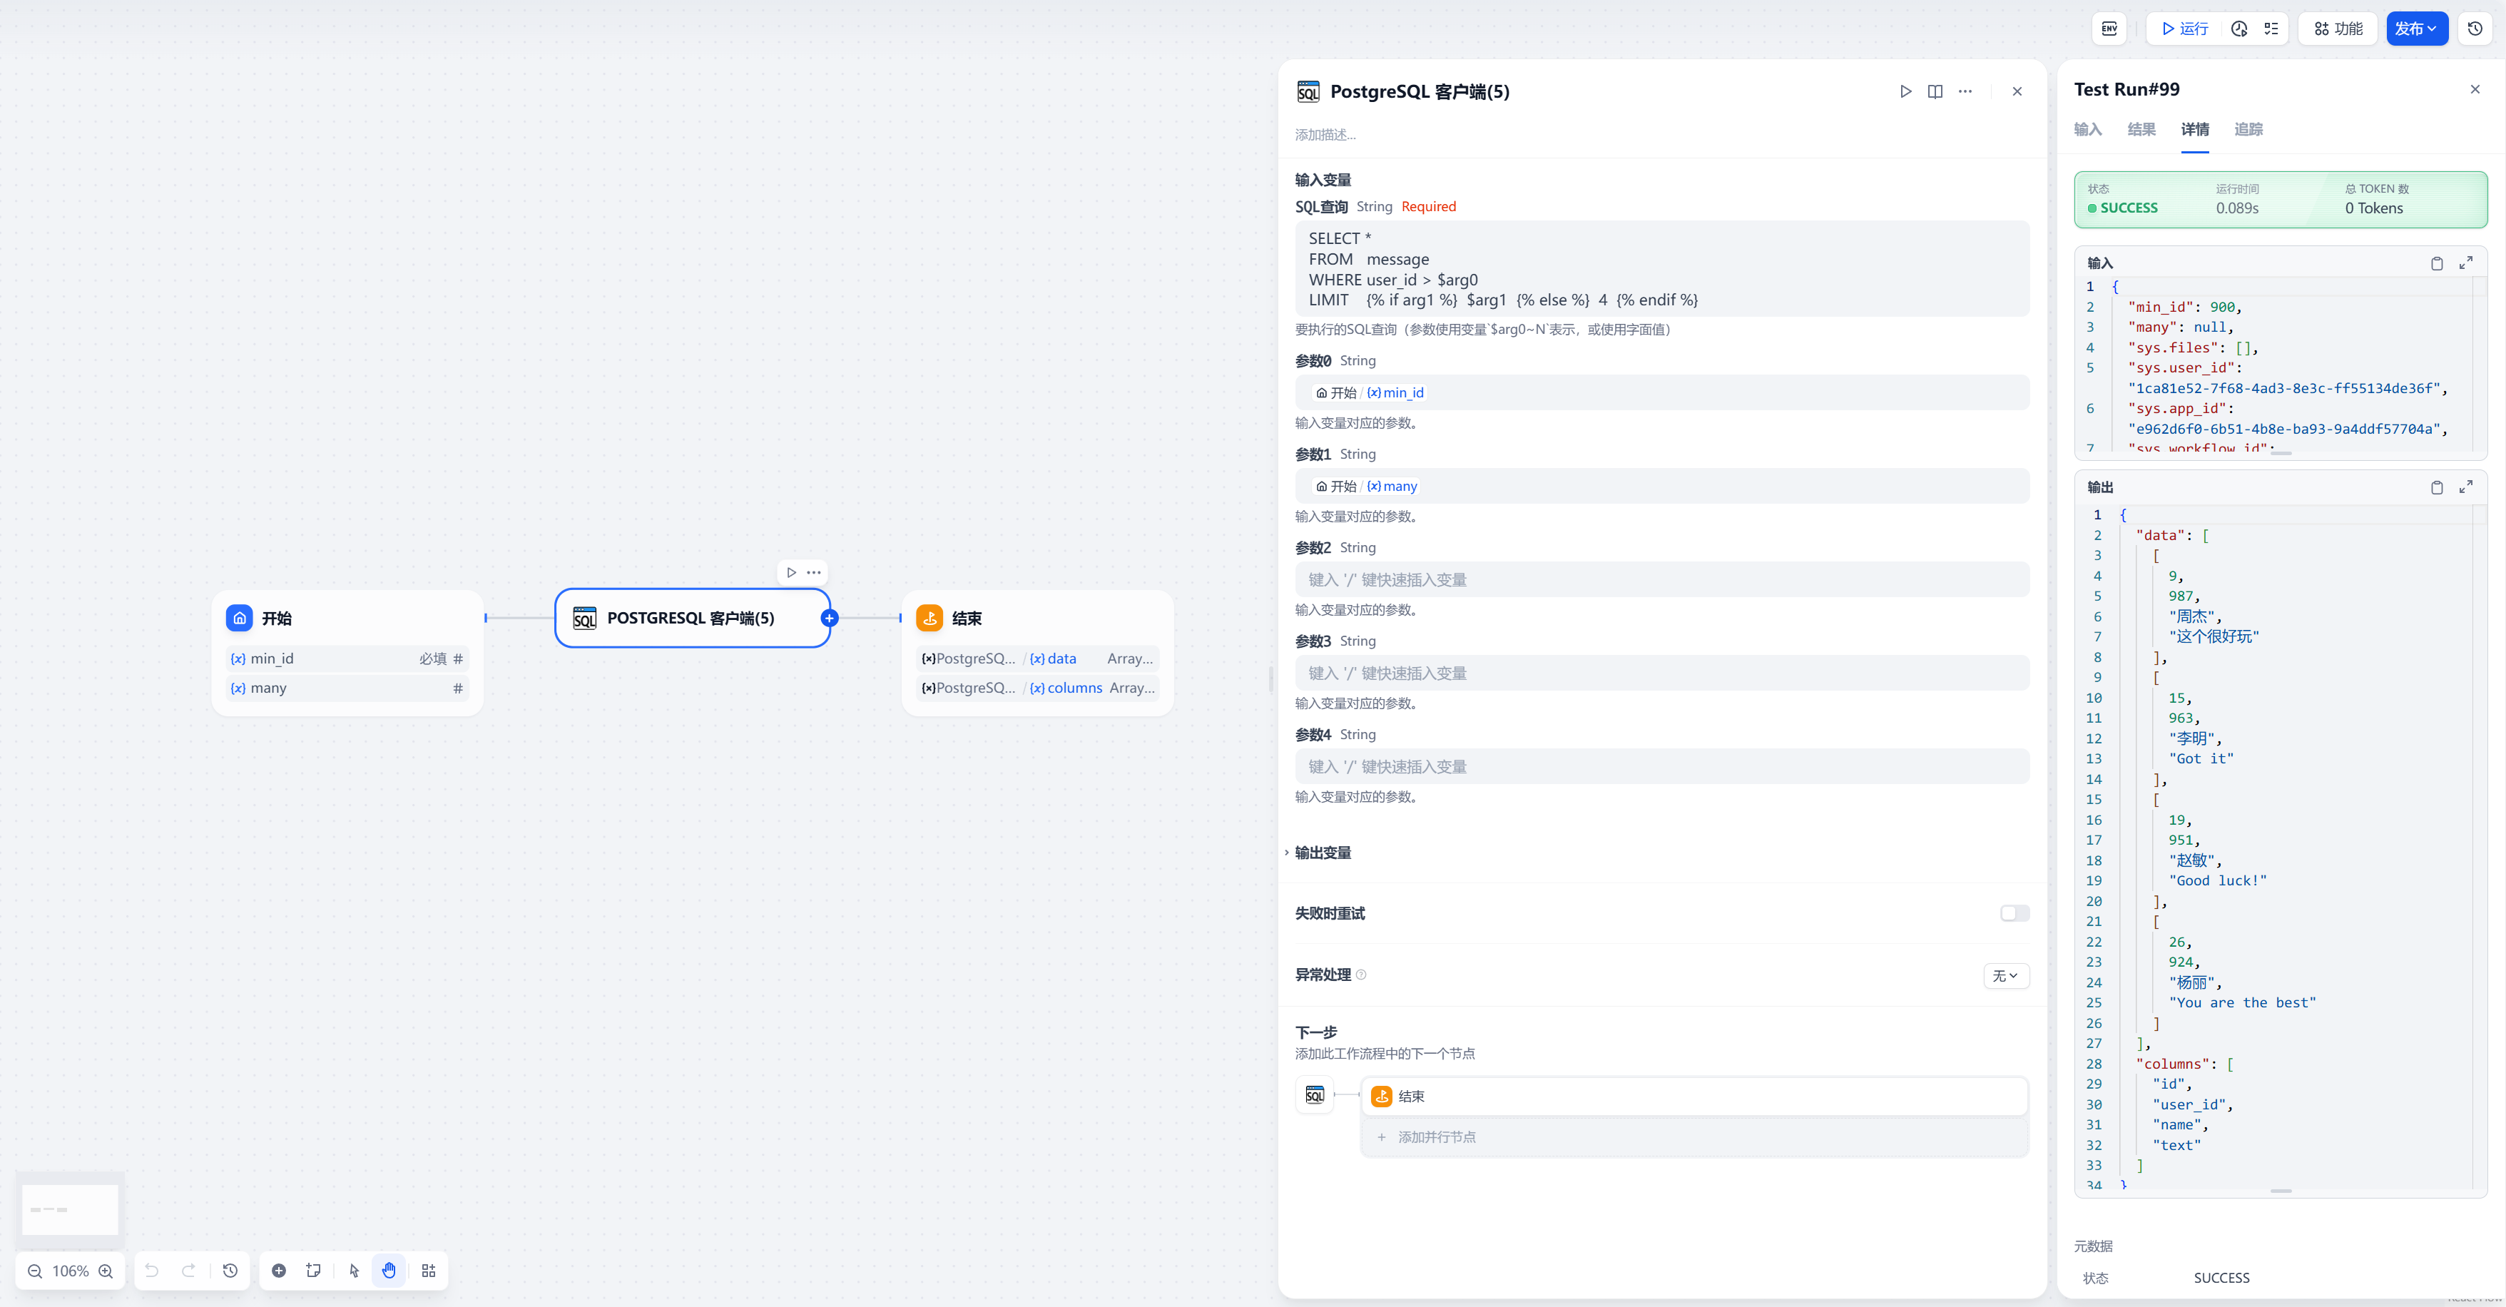
Task: Click into the SQL查询 editor
Action: tap(1661, 268)
